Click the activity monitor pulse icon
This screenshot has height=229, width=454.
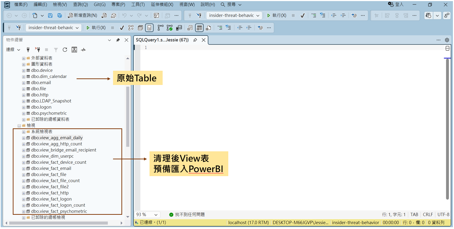tap(84, 50)
